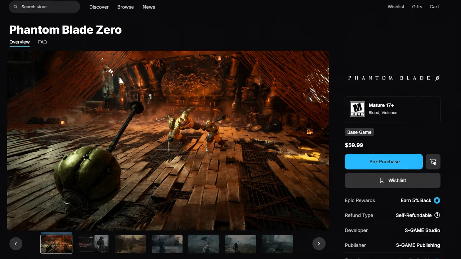Open the Browse page

pyautogui.click(x=126, y=7)
